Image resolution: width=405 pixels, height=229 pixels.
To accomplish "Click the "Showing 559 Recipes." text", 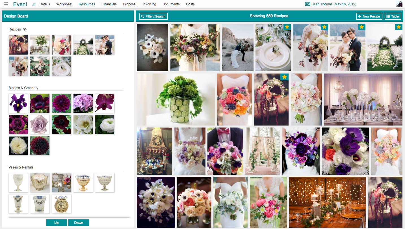I will pos(269,16).
